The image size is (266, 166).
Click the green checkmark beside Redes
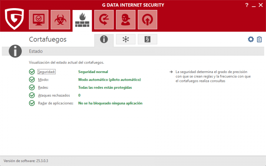coord(32,87)
